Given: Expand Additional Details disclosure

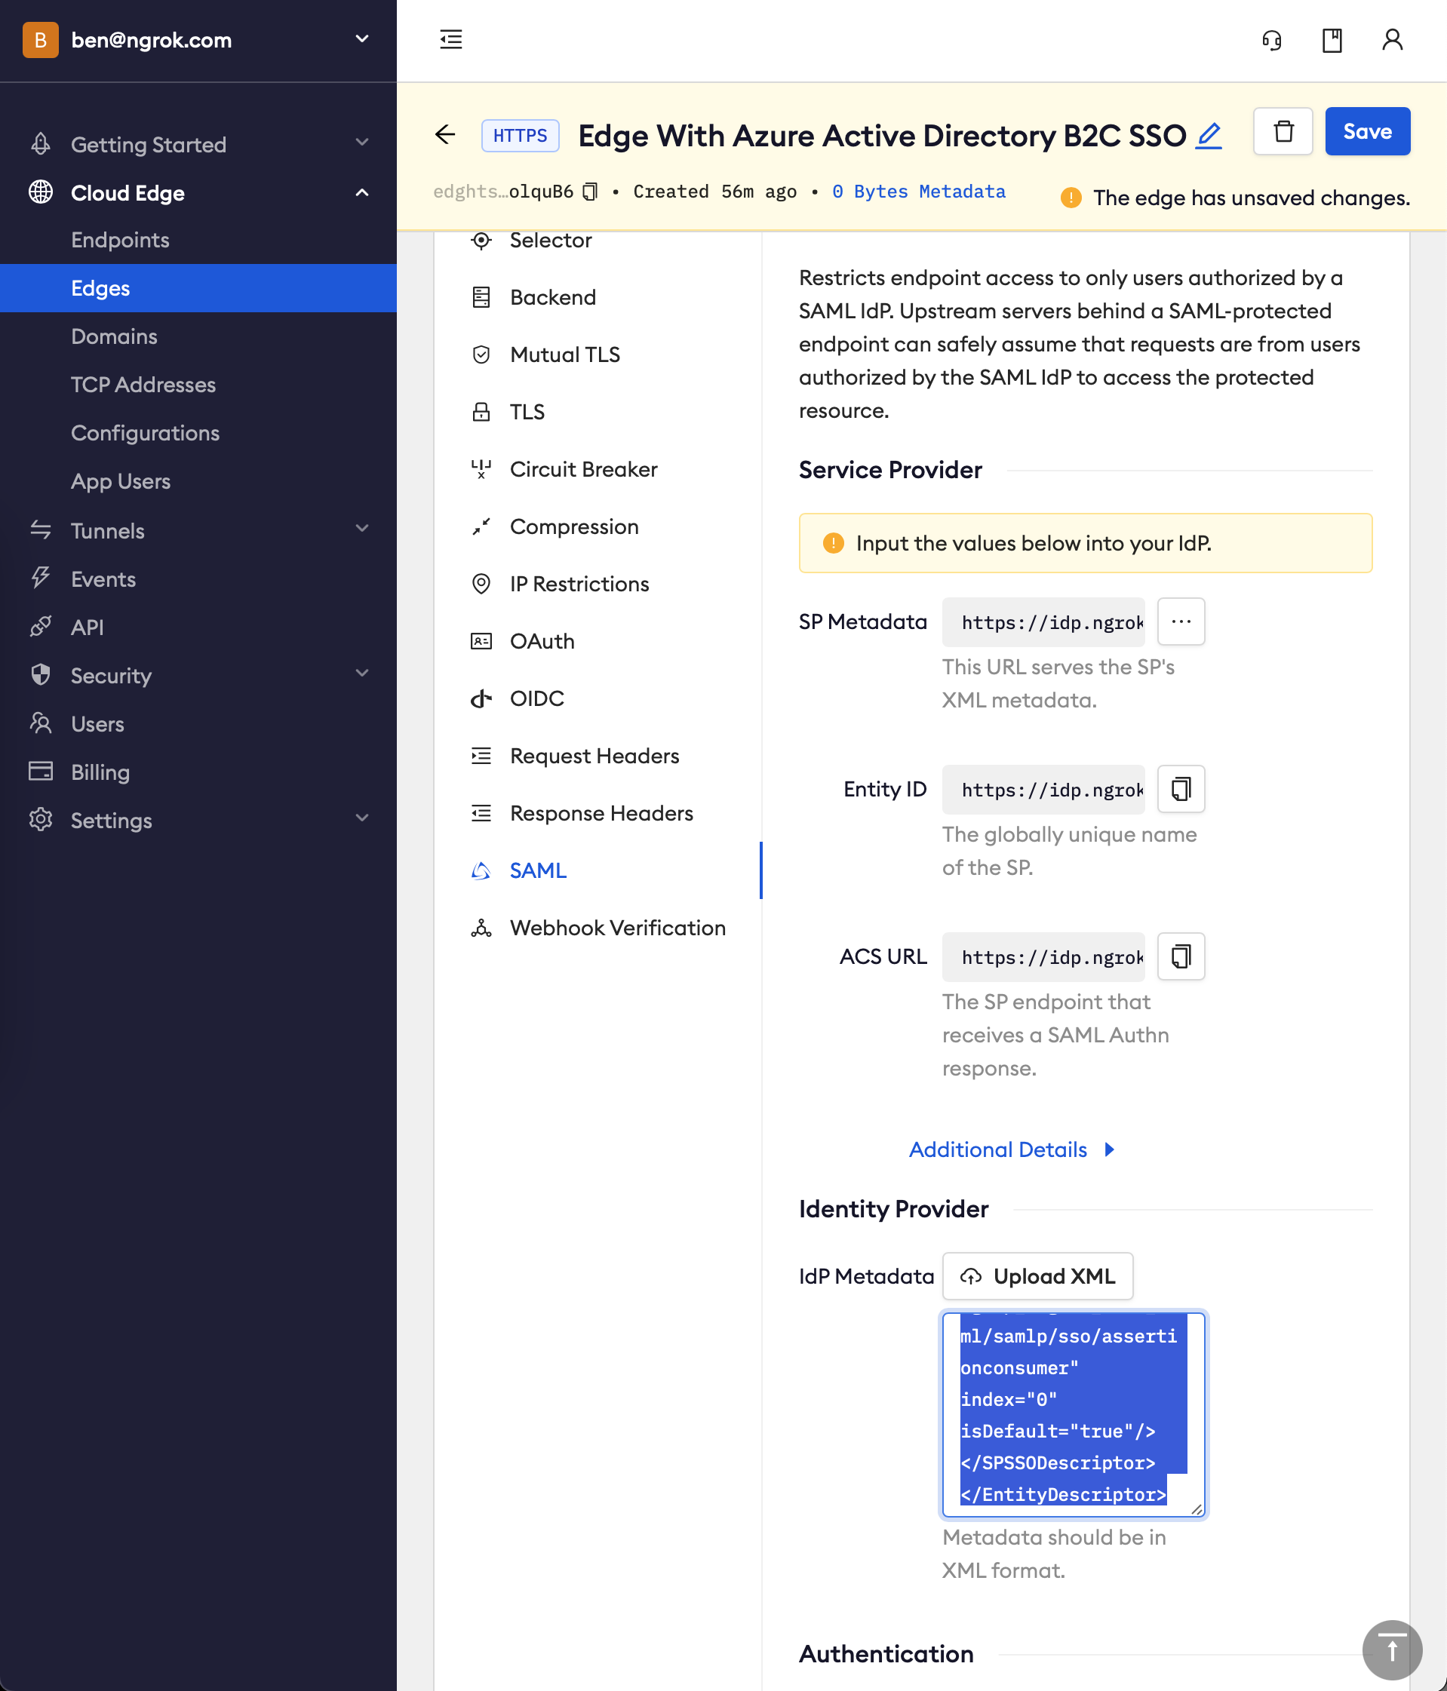Looking at the screenshot, I should (1011, 1149).
